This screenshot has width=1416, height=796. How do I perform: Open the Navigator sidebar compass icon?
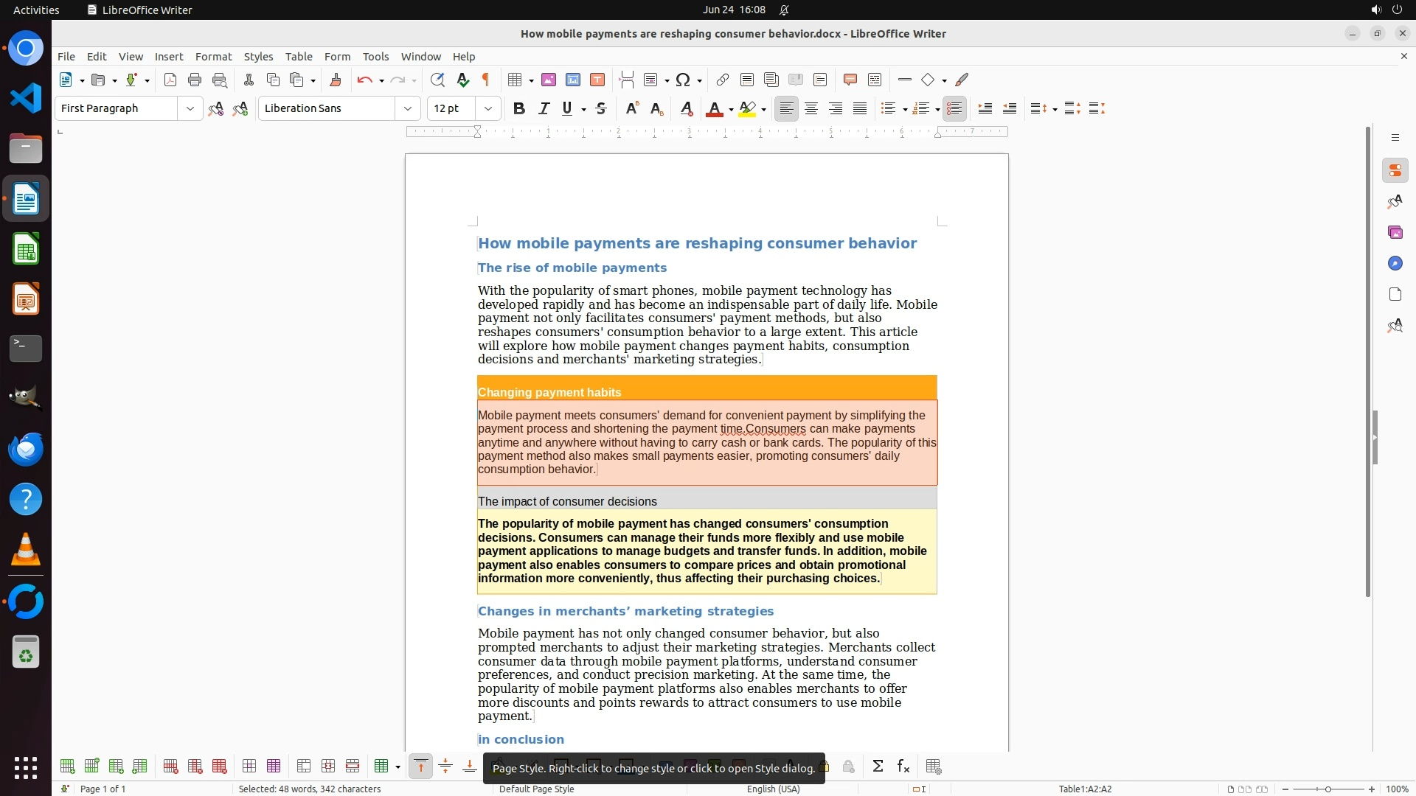(1395, 263)
